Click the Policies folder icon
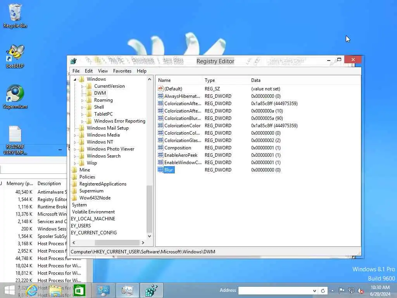The image size is (397, 298). pos(74,177)
